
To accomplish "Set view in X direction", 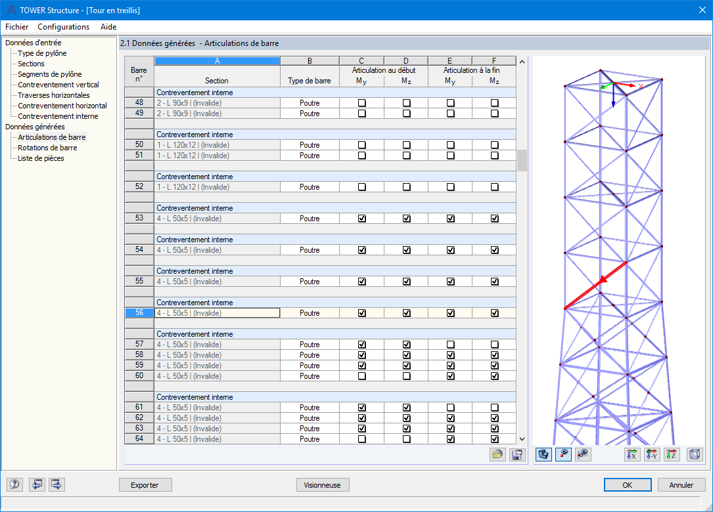I will tap(632, 454).
